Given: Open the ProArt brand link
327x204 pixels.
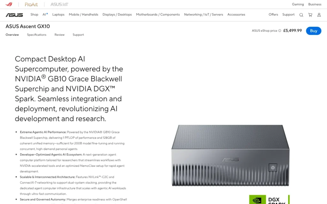Looking at the screenshot, I should pyautogui.click(x=31, y=4).
